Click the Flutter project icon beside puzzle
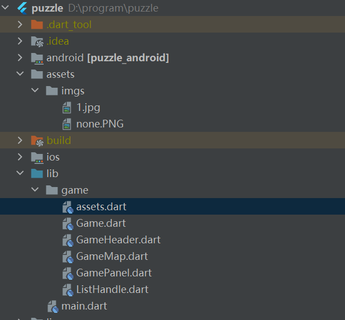The height and width of the screenshot is (320, 345). click(x=22, y=8)
